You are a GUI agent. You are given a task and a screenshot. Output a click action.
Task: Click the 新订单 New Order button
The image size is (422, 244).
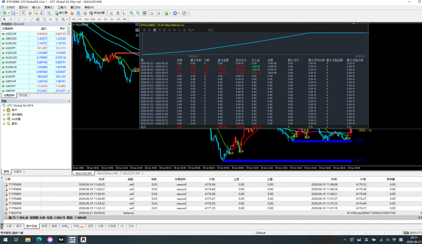click(x=61, y=13)
